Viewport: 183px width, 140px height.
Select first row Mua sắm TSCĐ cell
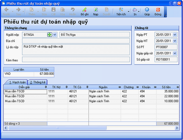point(25,91)
